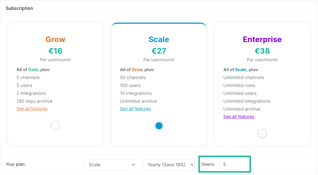The height and width of the screenshot is (175, 318).
Task: Click the orange Grow text in Scale card
Action: [x=137, y=70]
